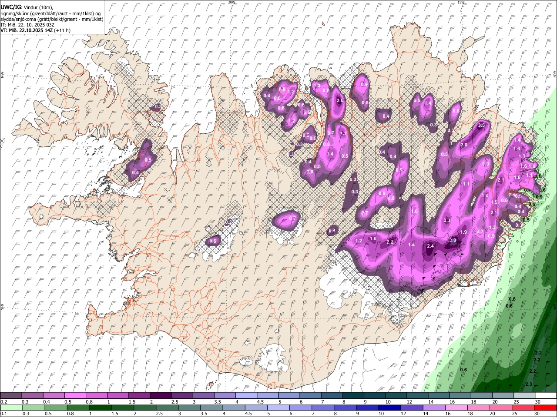Screen dimensions: 557x417
Task: Click the '12' label in the lower legend row
Action: [403, 414]
